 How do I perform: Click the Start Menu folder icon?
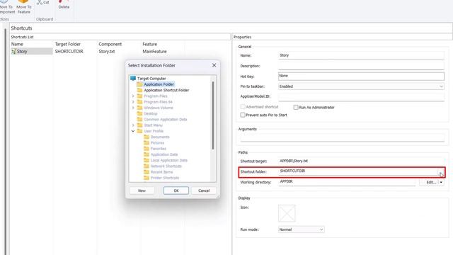tap(140, 125)
